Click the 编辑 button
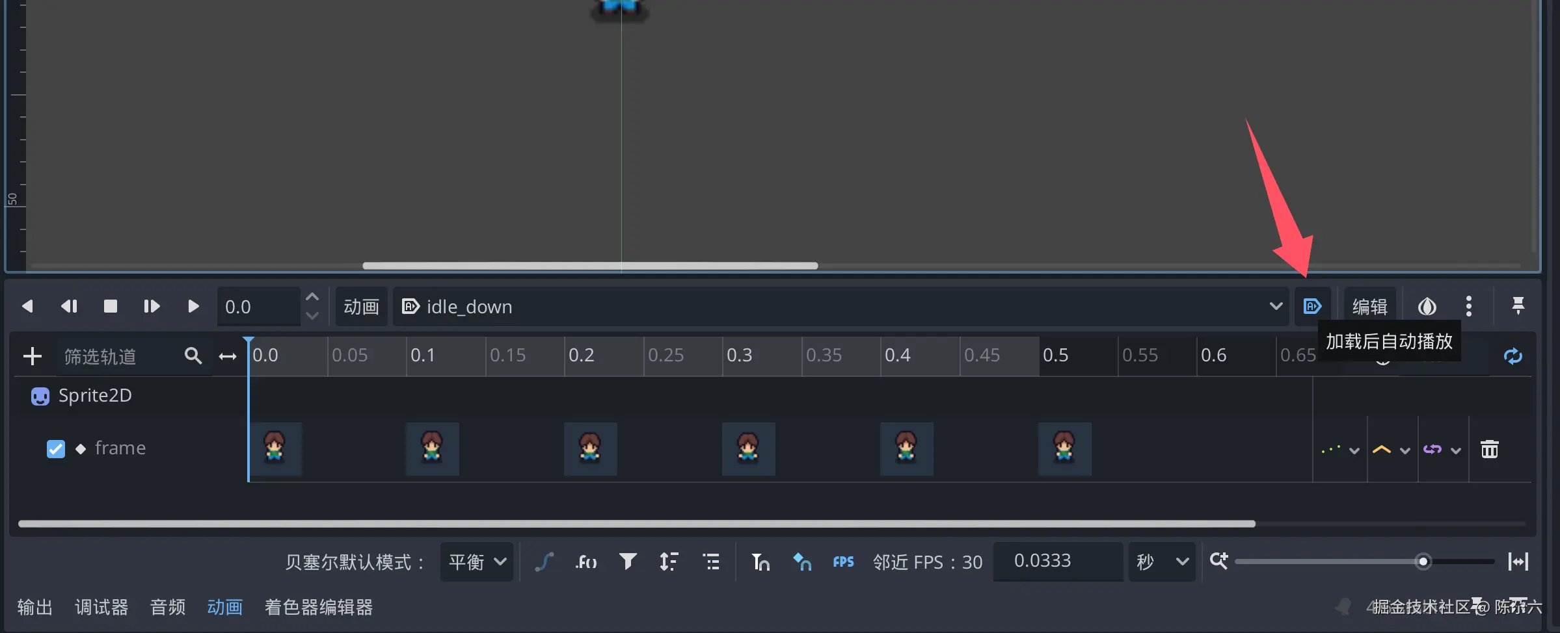The image size is (1560, 633). (1370, 307)
